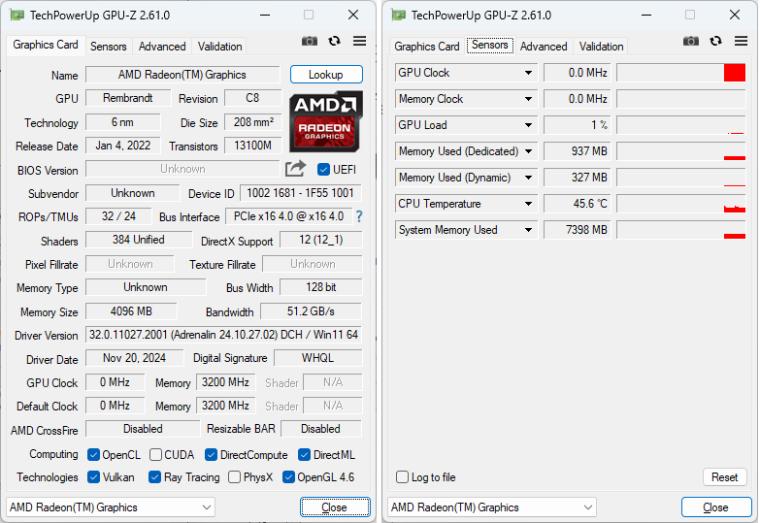Toggle the DirectML checkbox
760x523 pixels.
pyautogui.click(x=304, y=455)
